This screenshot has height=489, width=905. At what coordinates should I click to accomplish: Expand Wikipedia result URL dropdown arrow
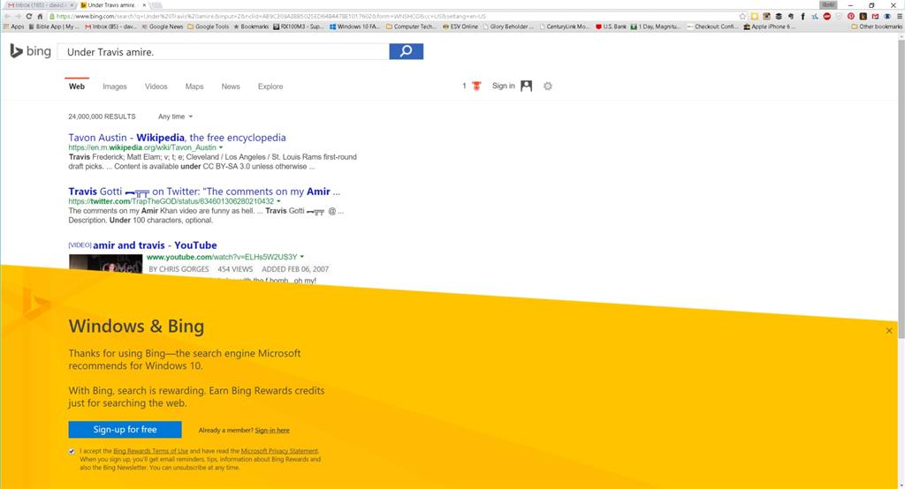pos(220,147)
